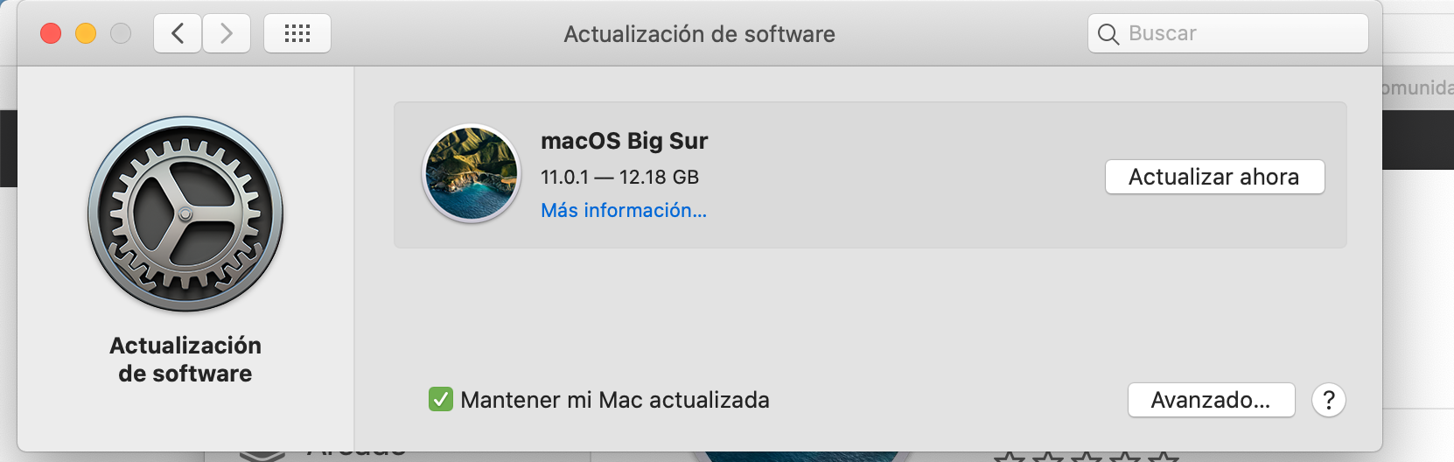Open the Avanzado… options
Image resolution: width=1454 pixels, height=462 pixels.
(1211, 401)
